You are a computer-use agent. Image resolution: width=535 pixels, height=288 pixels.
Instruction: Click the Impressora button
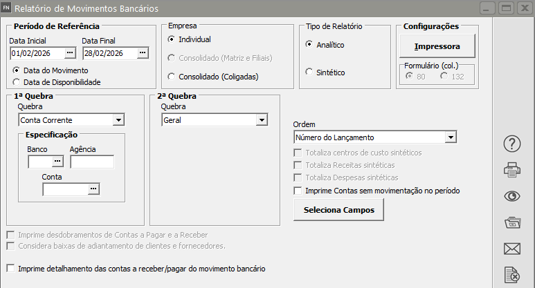(x=437, y=47)
